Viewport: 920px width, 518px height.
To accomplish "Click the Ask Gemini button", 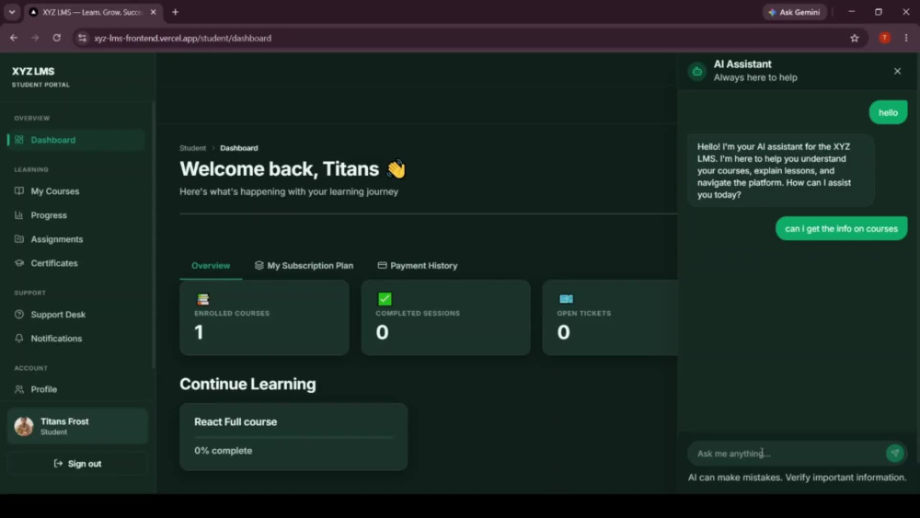I will point(795,12).
